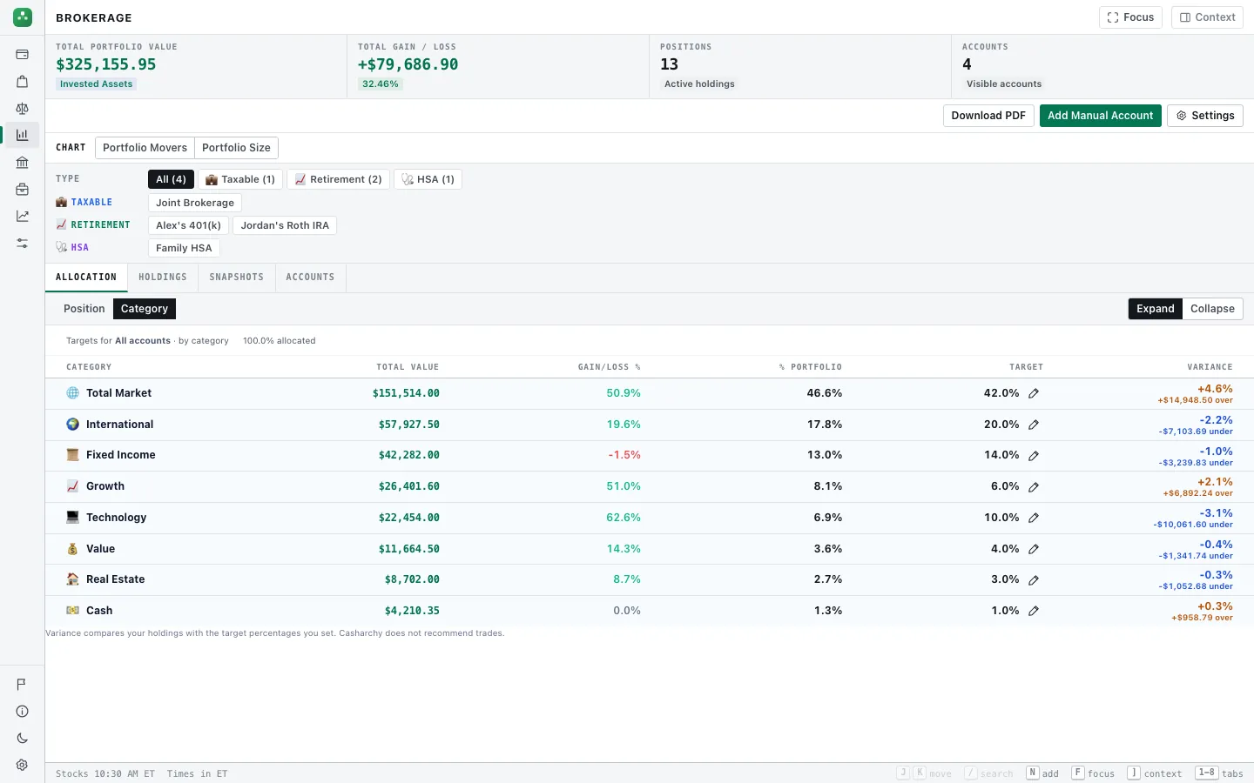Select the bar chart brokerage sidebar icon
1254x783 pixels.
(23, 135)
